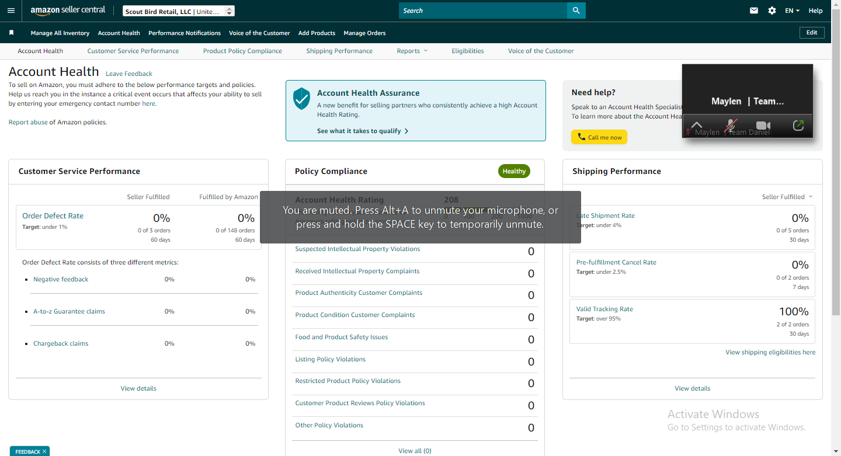Click the Edit button in navigation bar

pos(812,33)
